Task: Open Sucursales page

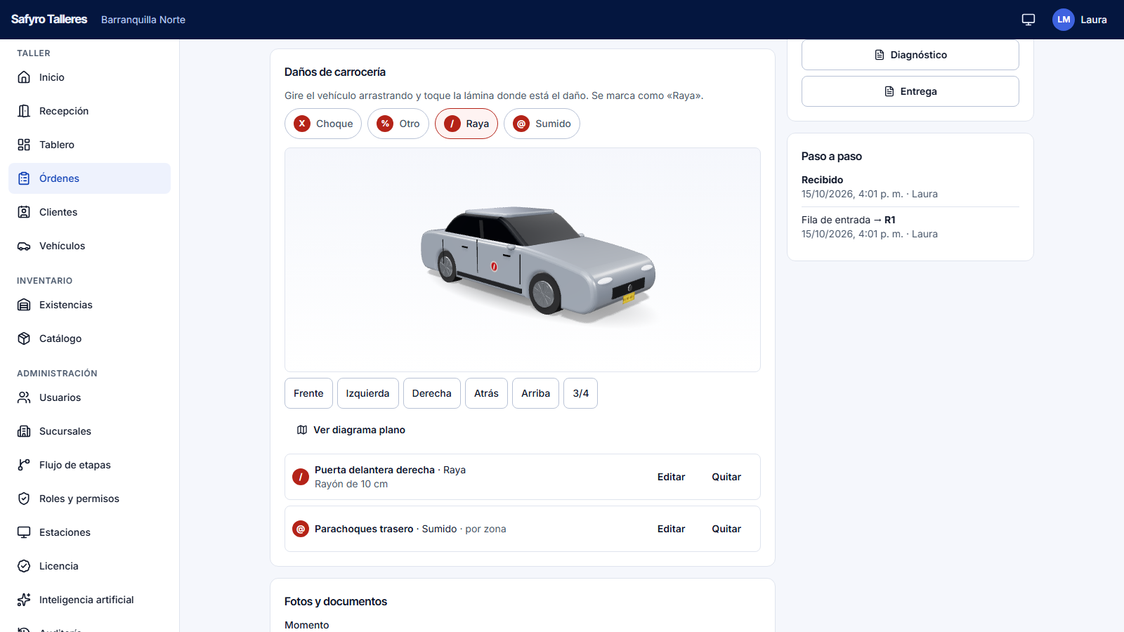Action: (x=89, y=431)
